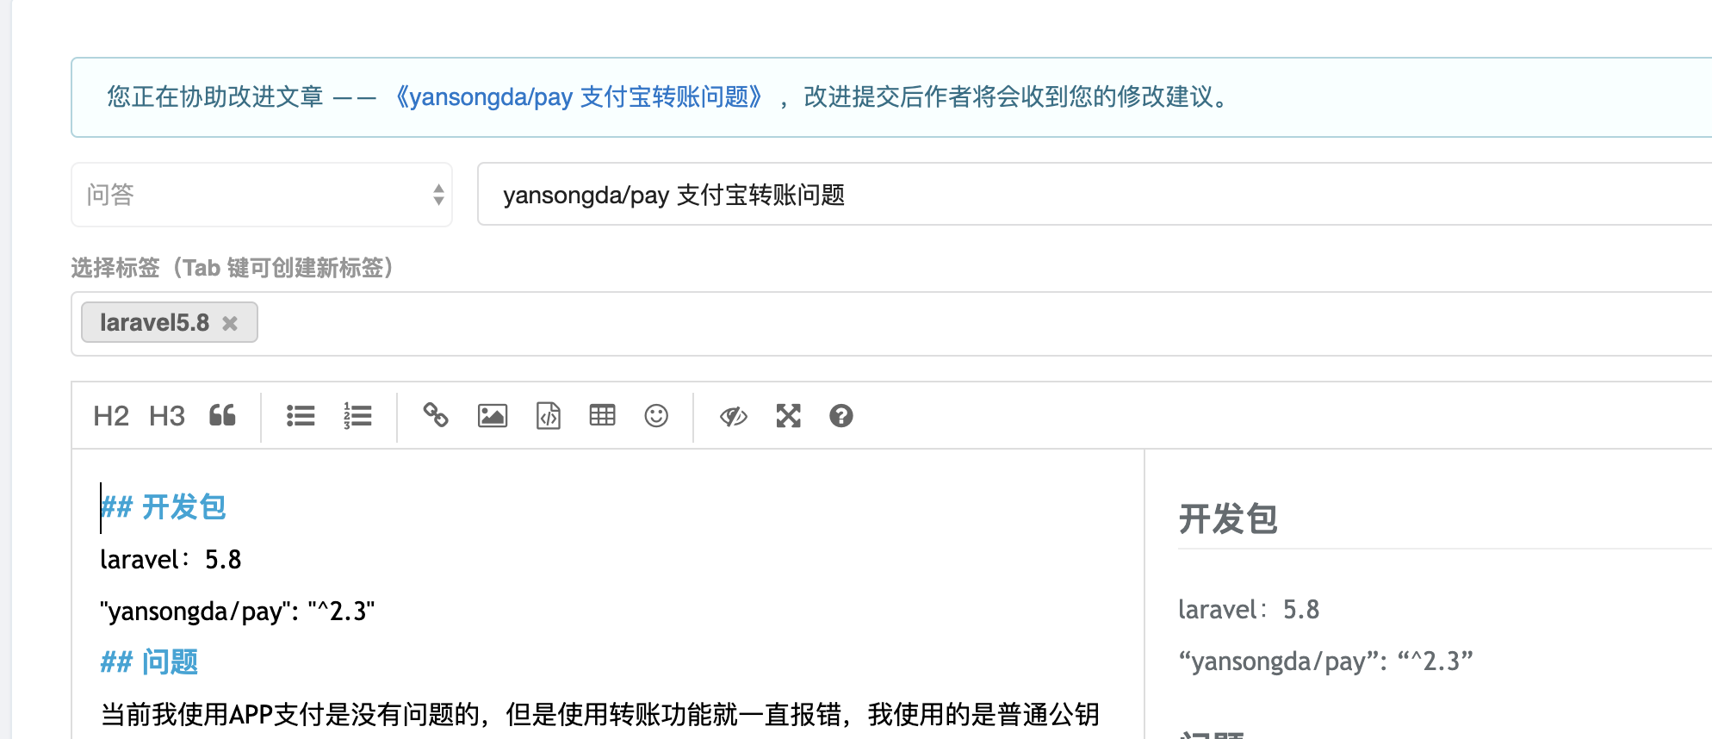Click the 选择标签 label text

(x=233, y=268)
